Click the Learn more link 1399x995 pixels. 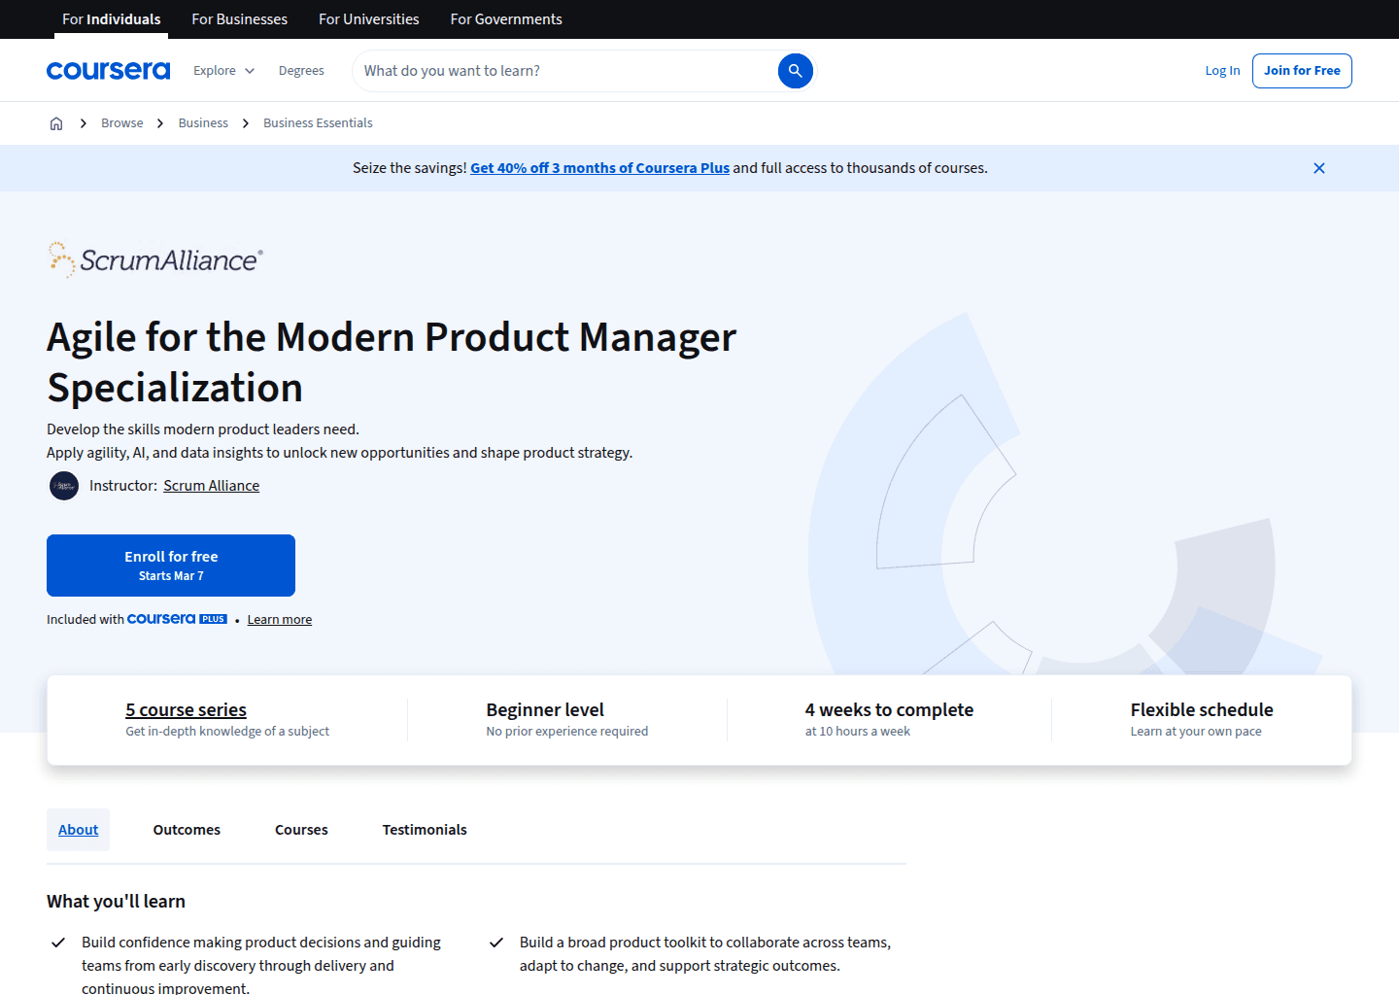280,620
